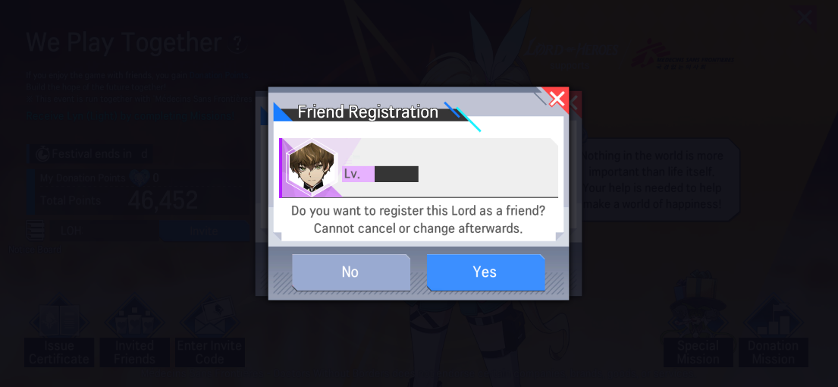Click the Friend Registration title bar
Image resolution: width=838 pixels, height=387 pixels.
click(368, 112)
